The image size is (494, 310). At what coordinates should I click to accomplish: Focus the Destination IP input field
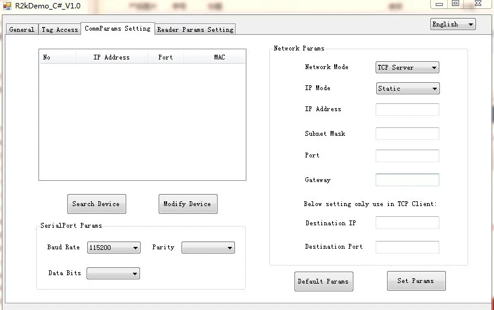(x=407, y=222)
